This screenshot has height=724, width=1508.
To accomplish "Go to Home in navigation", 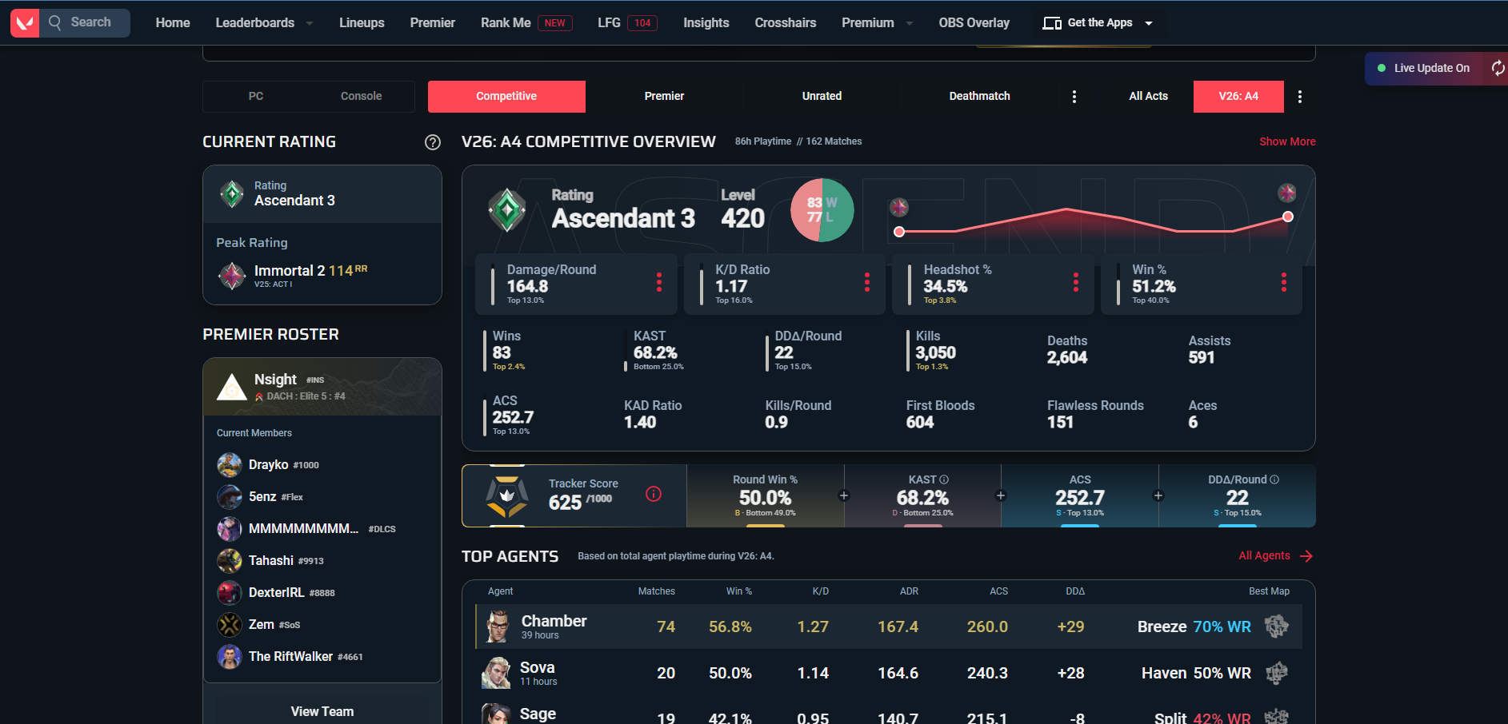I will (173, 23).
